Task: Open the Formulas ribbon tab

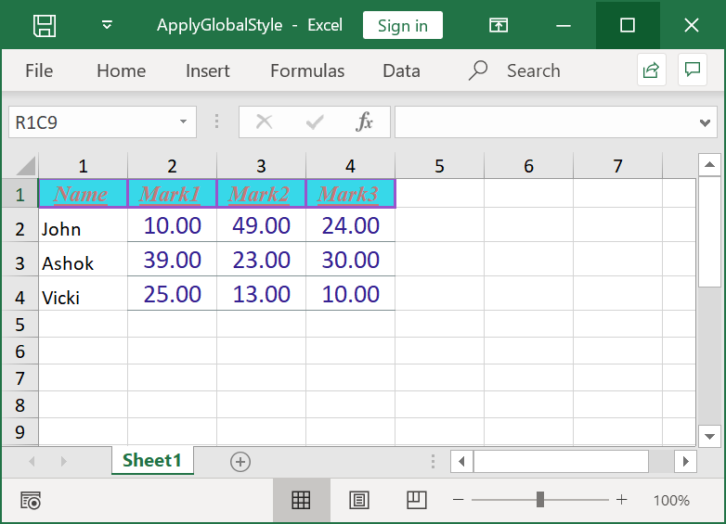Action: tap(307, 70)
